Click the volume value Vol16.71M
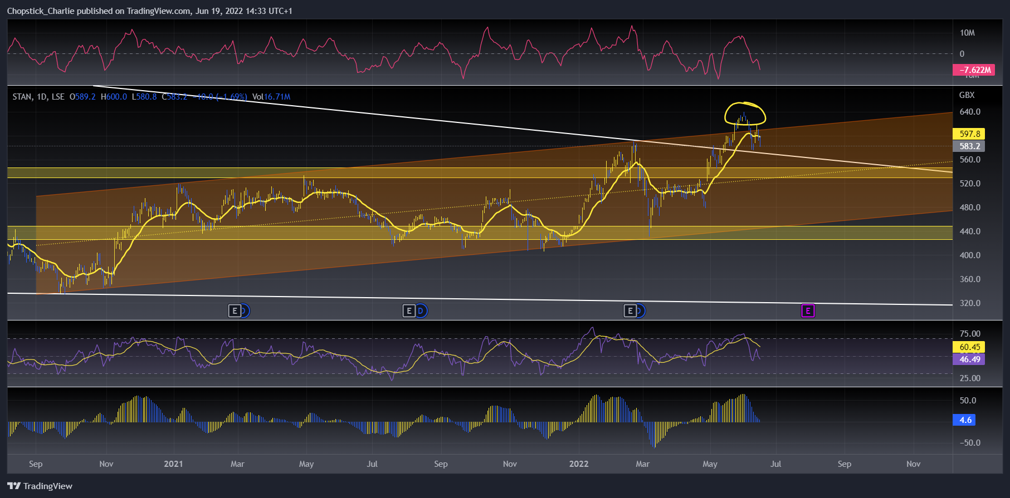The image size is (1010, 498). tap(271, 97)
